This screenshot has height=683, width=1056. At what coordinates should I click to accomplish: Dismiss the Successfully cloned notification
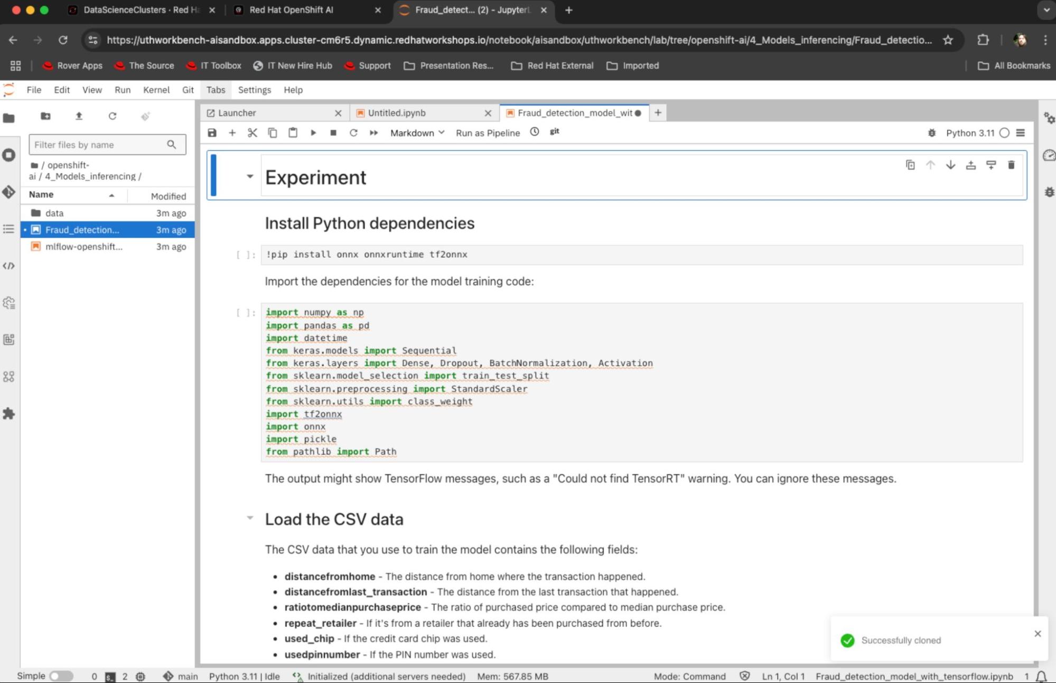(x=1038, y=633)
